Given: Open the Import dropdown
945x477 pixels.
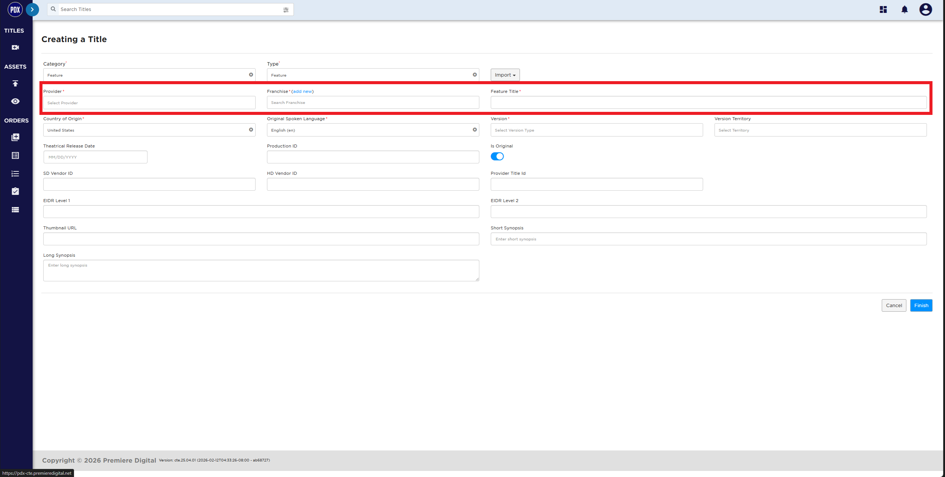Looking at the screenshot, I should pos(505,75).
